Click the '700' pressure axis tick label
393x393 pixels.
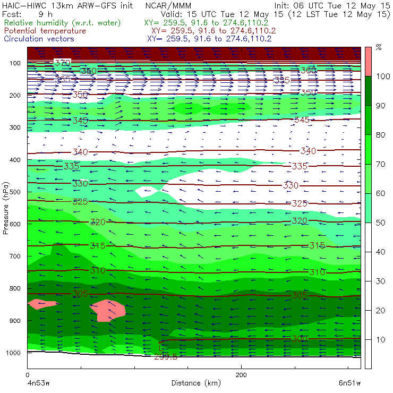(15, 257)
